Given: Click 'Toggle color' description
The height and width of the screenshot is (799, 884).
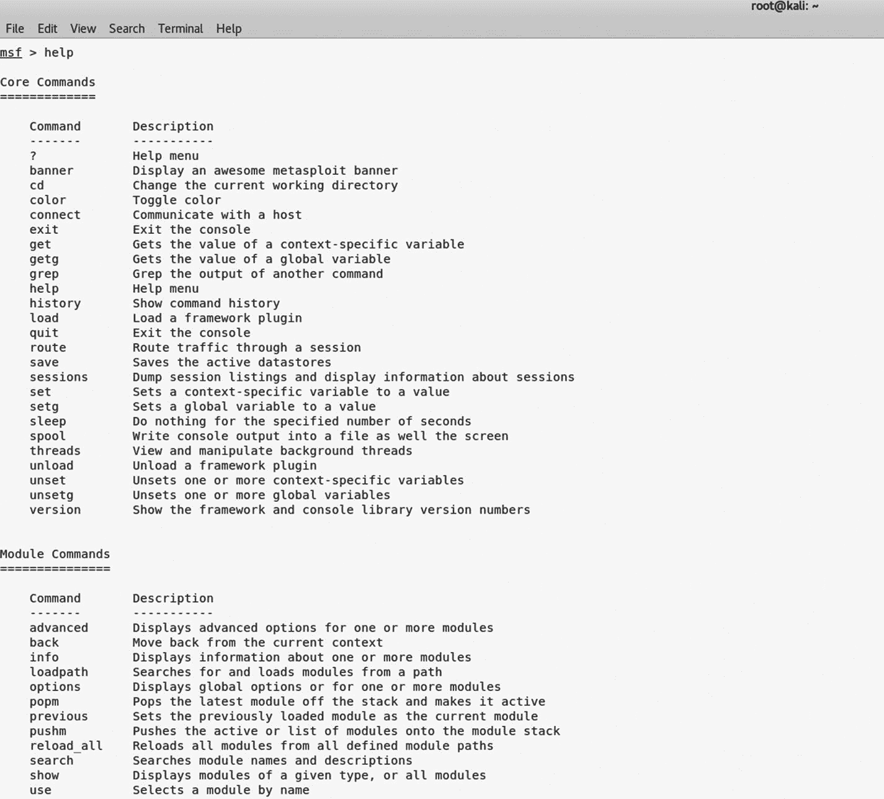Looking at the screenshot, I should tap(177, 200).
